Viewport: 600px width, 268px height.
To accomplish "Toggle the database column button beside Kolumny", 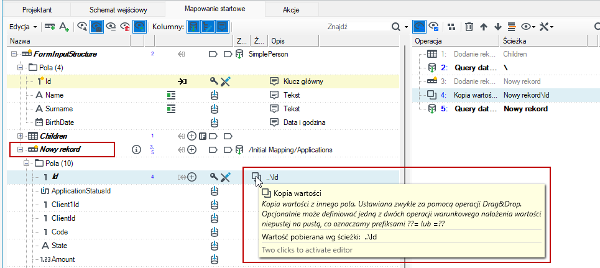I will coord(193,27).
